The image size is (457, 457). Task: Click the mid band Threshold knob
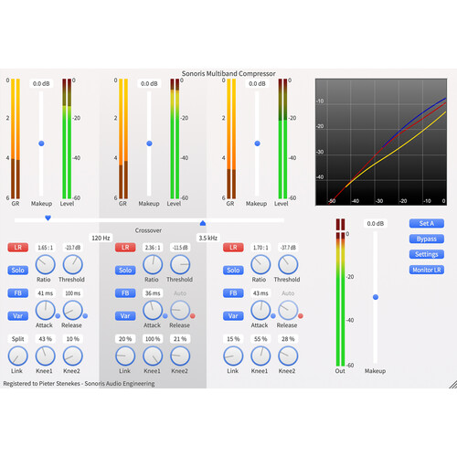click(180, 264)
